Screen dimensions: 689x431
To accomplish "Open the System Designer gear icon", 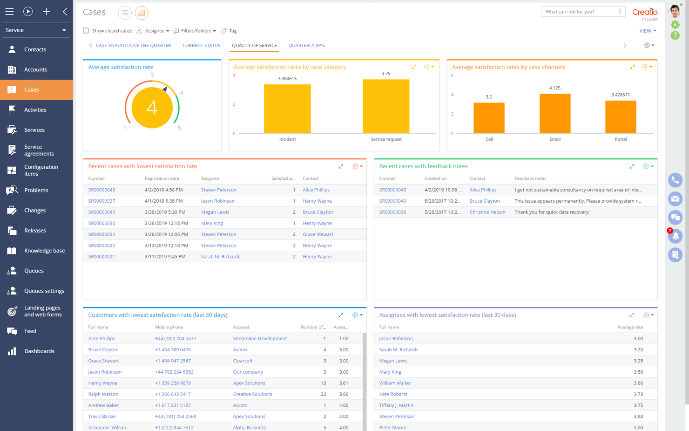I will 675,24.
